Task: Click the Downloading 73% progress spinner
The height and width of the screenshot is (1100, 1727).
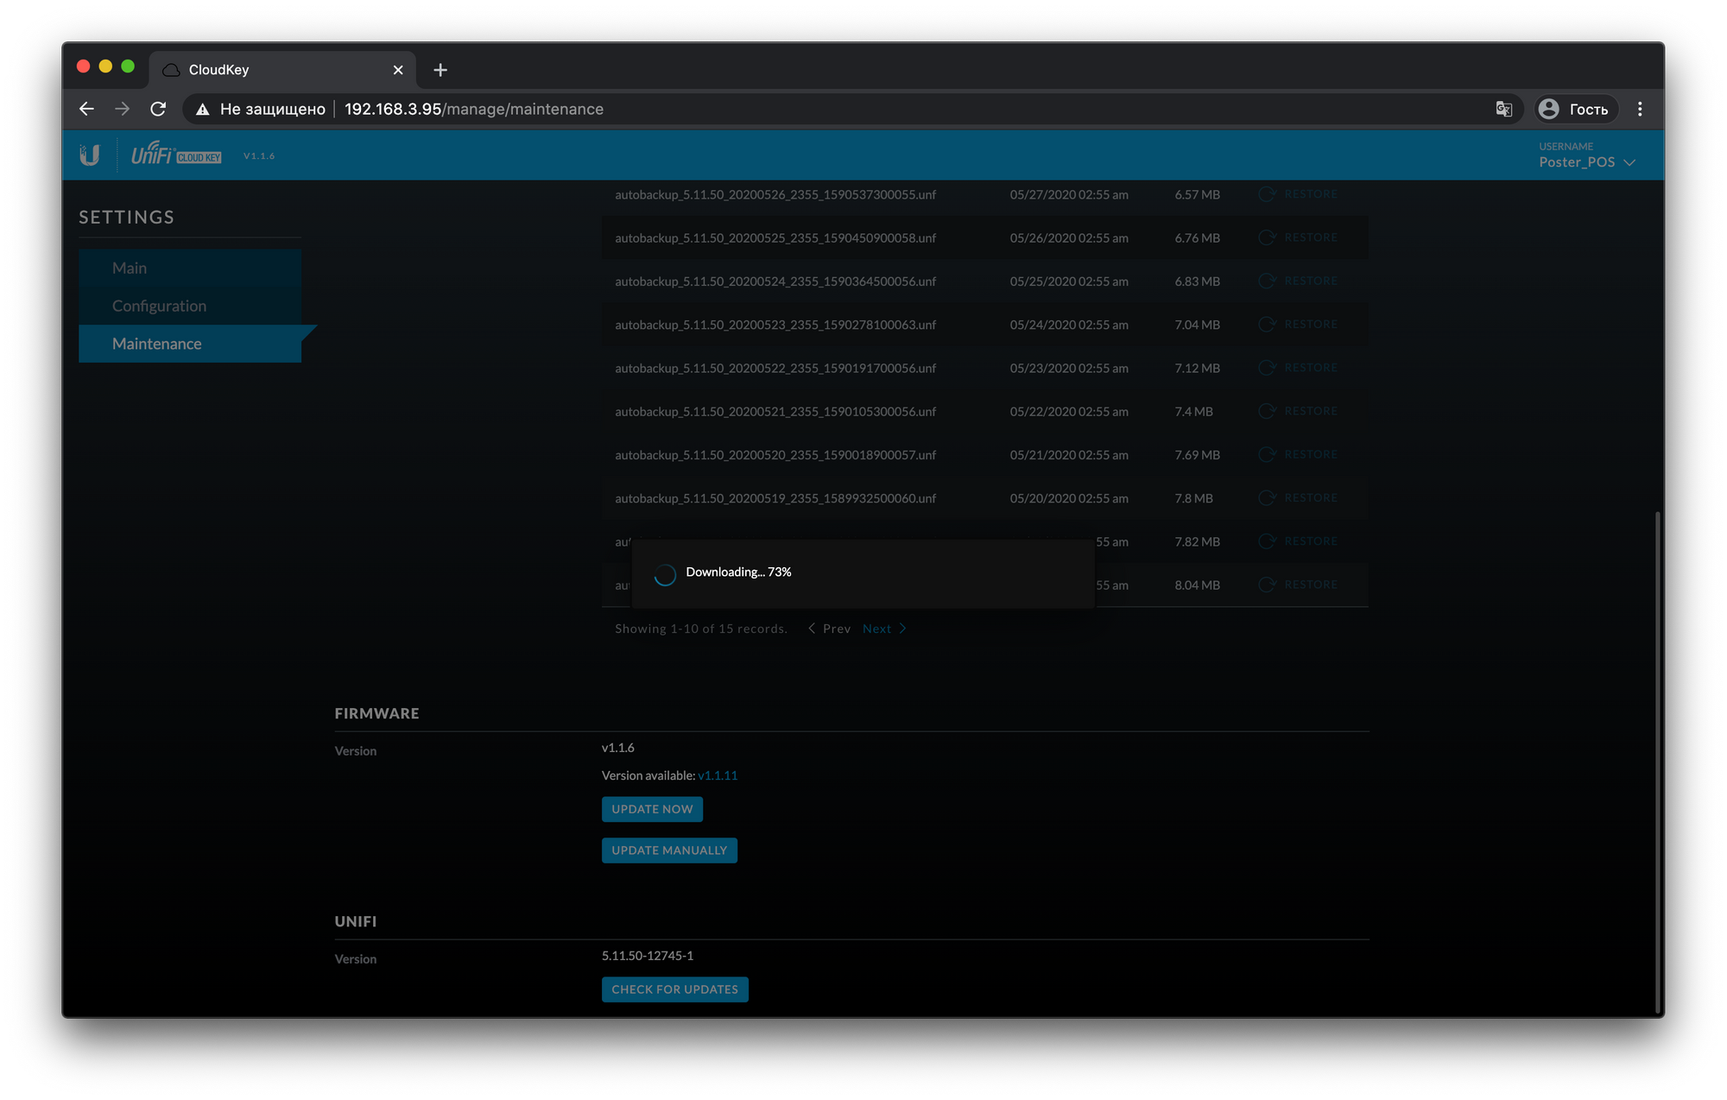Action: [664, 574]
